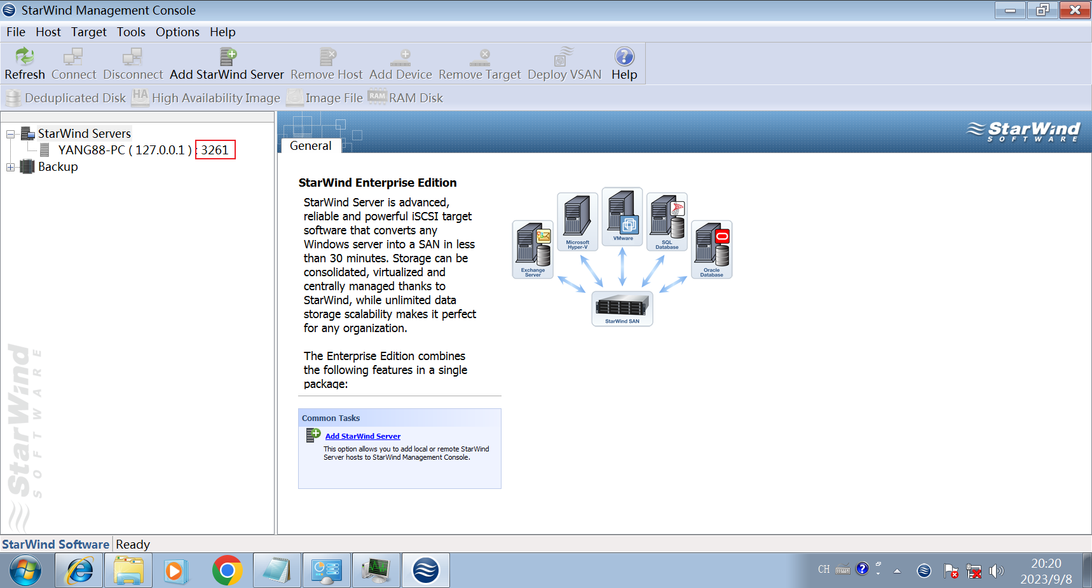Image resolution: width=1092 pixels, height=588 pixels.
Task: Show hidden system tray icons arrow
Action: [897, 571]
